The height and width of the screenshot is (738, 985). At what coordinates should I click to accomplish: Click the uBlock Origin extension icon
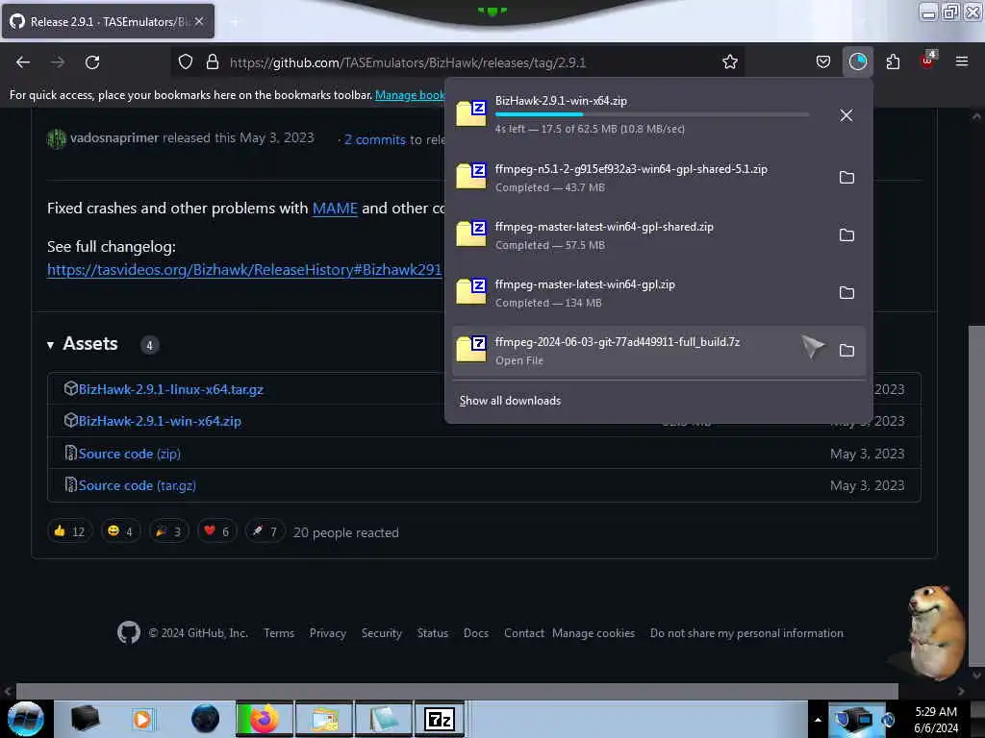927,61
